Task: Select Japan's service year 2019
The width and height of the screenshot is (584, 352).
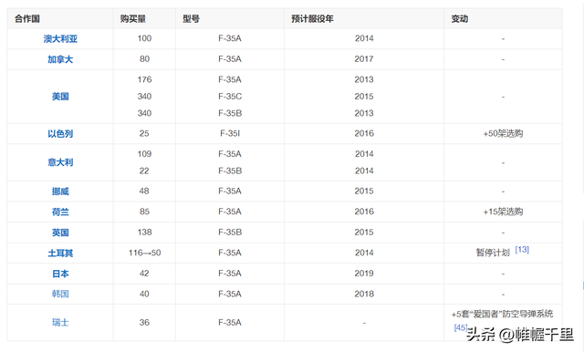Action: coord(364,273)
